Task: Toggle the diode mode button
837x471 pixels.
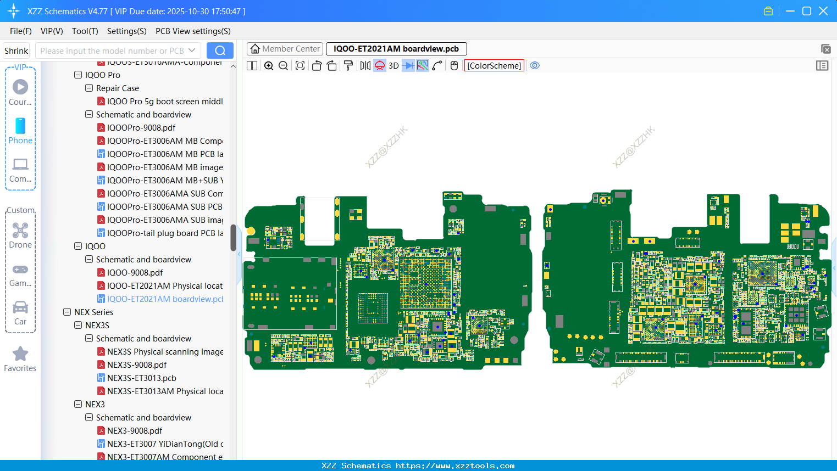Action: [408, 66]
